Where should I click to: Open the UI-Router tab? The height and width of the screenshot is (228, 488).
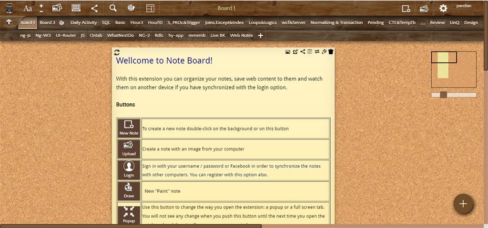(66, 35)
